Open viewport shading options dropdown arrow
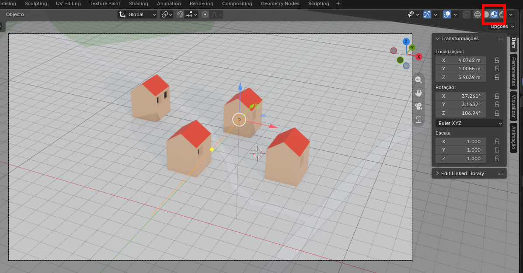 (511, 14)
